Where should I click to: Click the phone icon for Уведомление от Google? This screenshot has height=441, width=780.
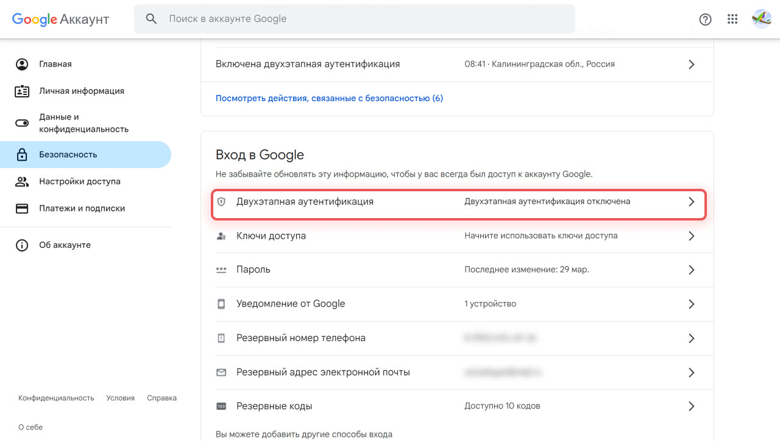coord(221,304)
